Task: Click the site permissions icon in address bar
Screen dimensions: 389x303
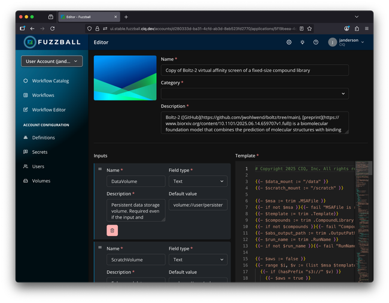Action: (x=105, y=29)
